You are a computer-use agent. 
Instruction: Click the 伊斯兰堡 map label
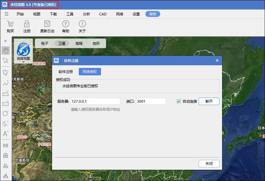(44, 144)
